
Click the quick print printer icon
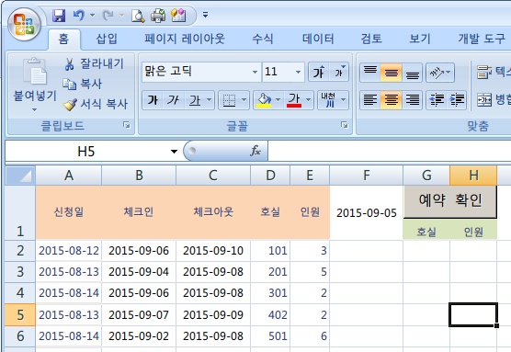click(x=158, y=16)
